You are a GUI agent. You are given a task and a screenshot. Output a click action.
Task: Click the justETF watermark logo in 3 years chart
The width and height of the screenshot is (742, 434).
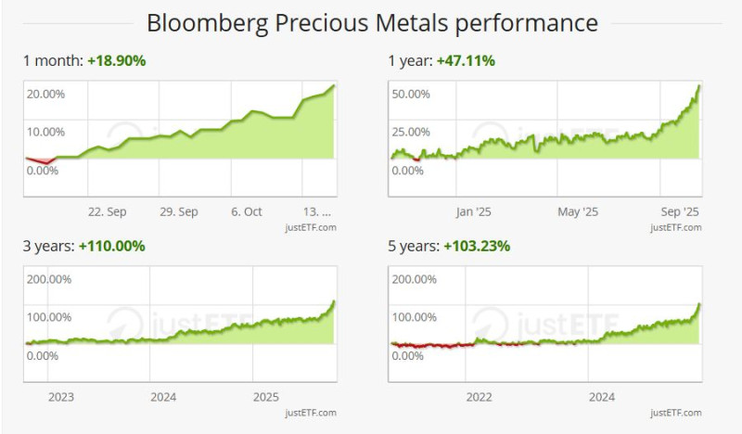pos(181,325)
